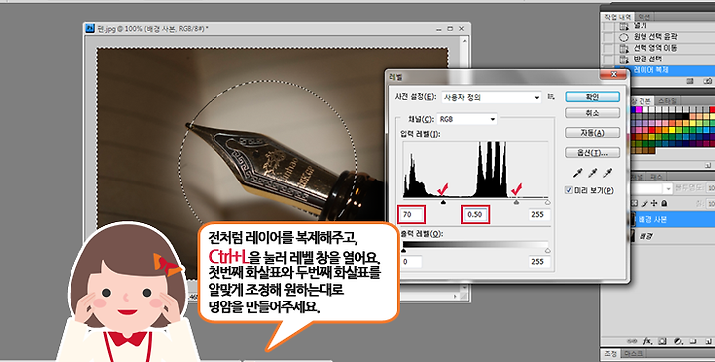Image resolution: width=715 pixels, height=362 pixels.
Task: Add a layer mask from Layers panel
Action: tap(662, 341)
